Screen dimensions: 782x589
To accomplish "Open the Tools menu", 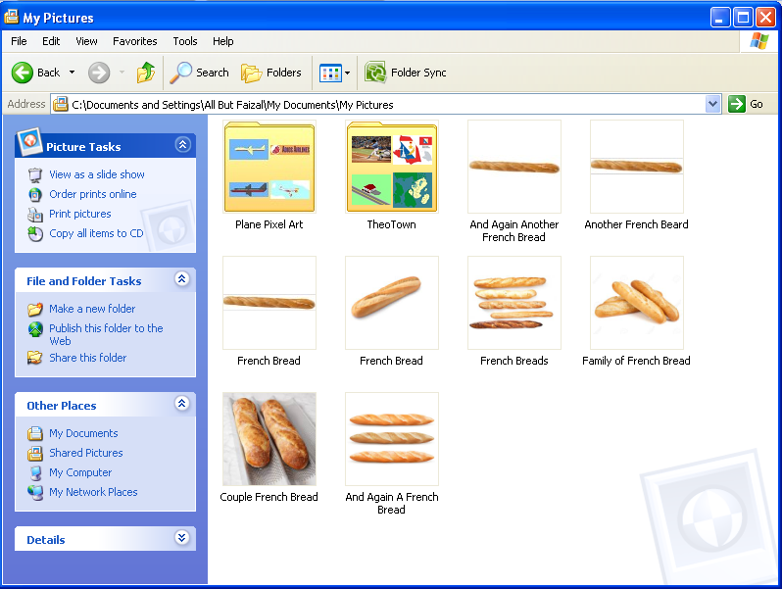I will [x=185, y=41].
